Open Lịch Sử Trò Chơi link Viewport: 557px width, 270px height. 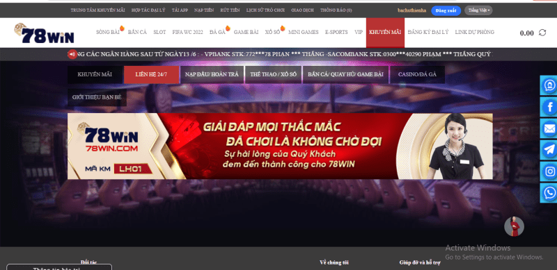(x=265, y=10)
